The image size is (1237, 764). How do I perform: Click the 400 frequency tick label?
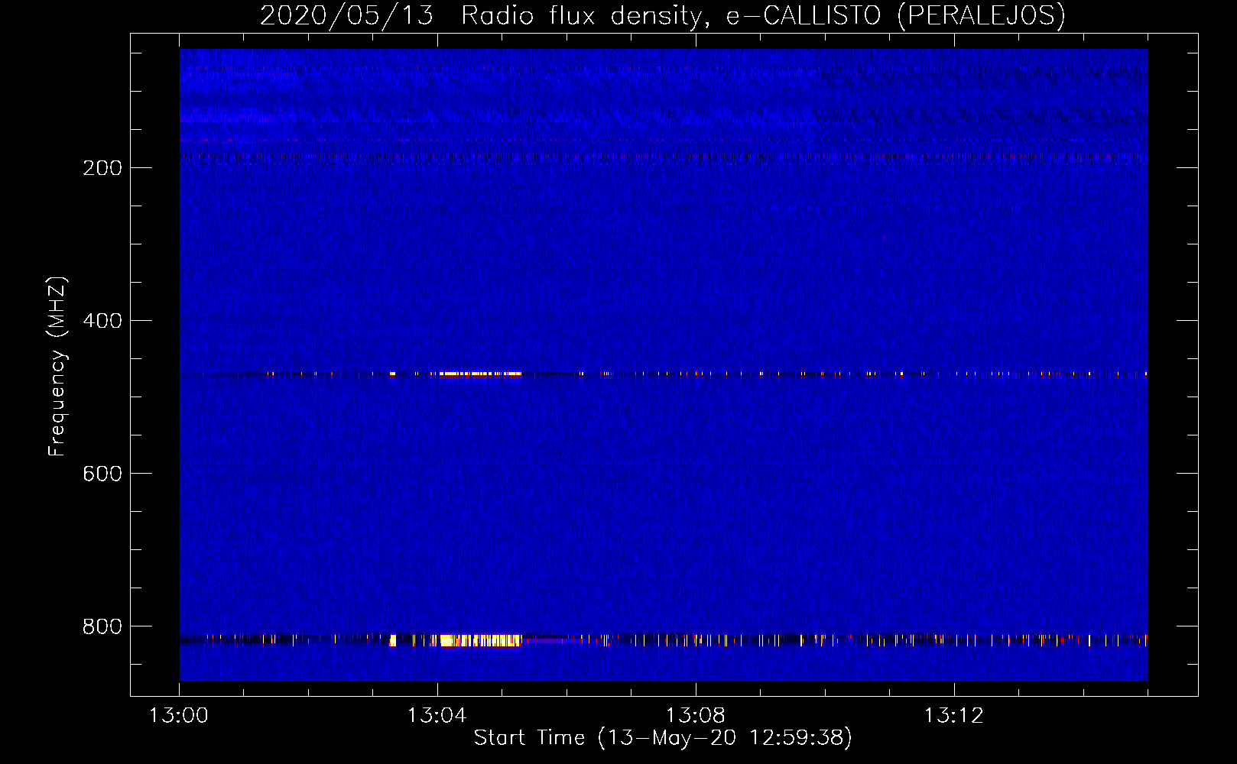(x=102, y=321)
